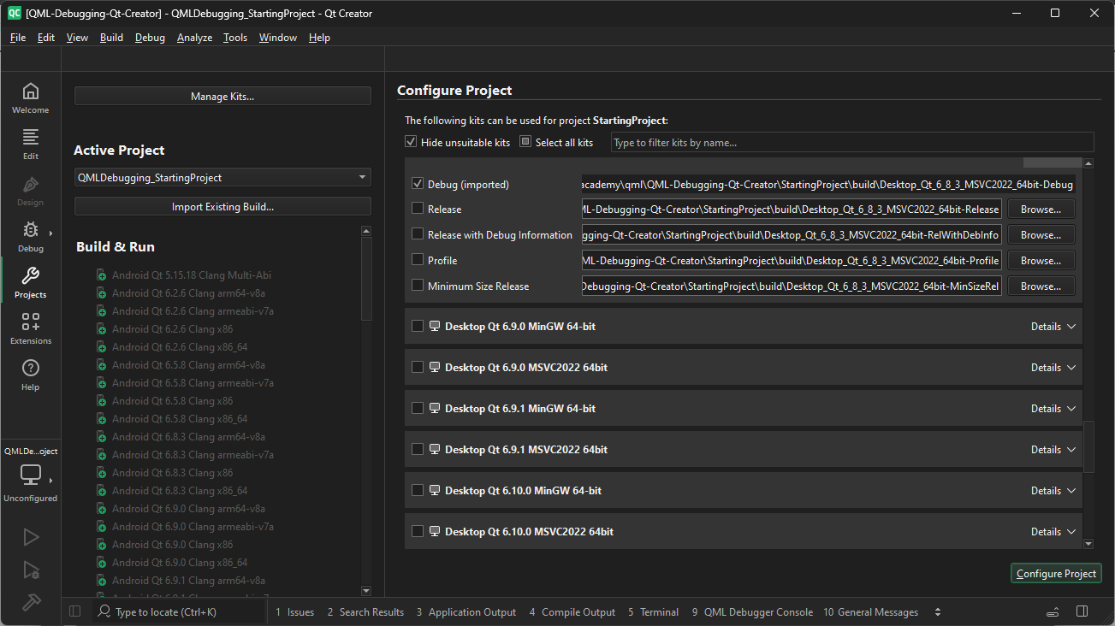Screen dimensions: 1115x626
Task: Expand Details for Desktop Qt 6.9.1 MinGW 64-bit
Action: click(1053, 408)
